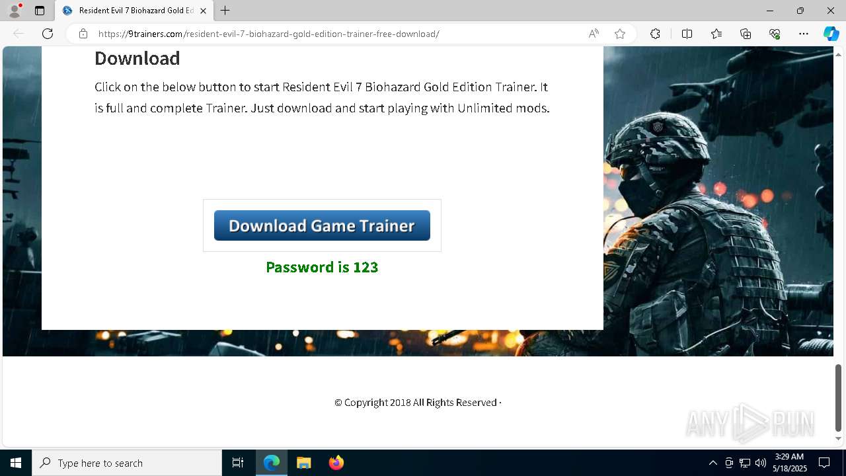Open the clock and calendar

tap(790, 463)
